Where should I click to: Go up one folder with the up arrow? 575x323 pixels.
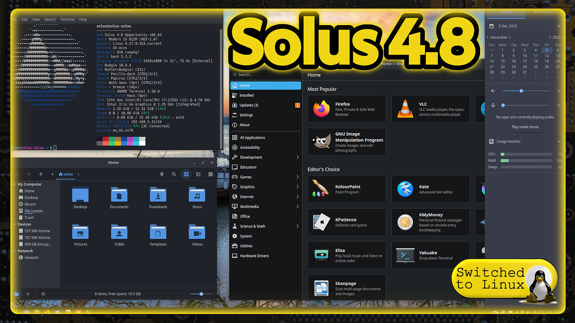pos(41,174)
